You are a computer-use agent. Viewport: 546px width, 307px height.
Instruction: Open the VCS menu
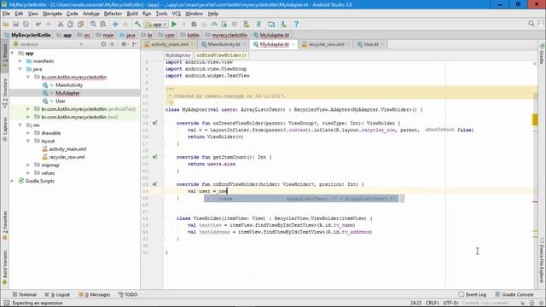click(177, 14)
